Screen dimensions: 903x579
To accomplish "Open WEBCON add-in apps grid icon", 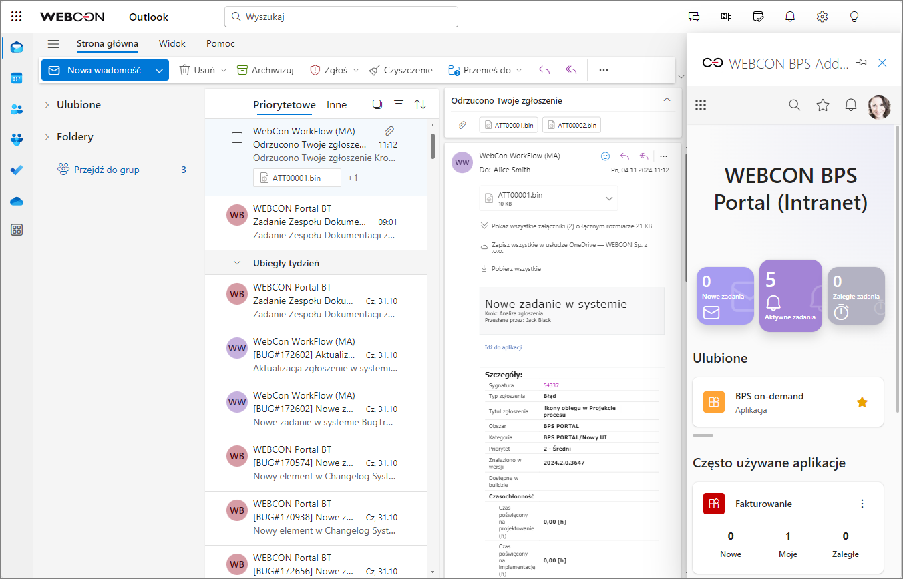I will [x=701, y=105].
